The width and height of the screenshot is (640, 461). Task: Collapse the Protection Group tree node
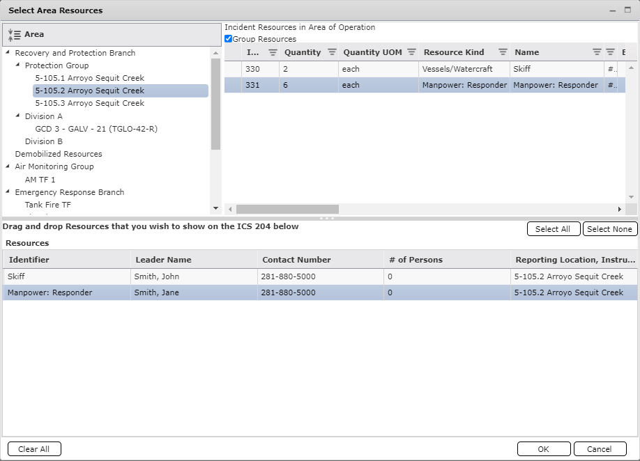(17, 65)
